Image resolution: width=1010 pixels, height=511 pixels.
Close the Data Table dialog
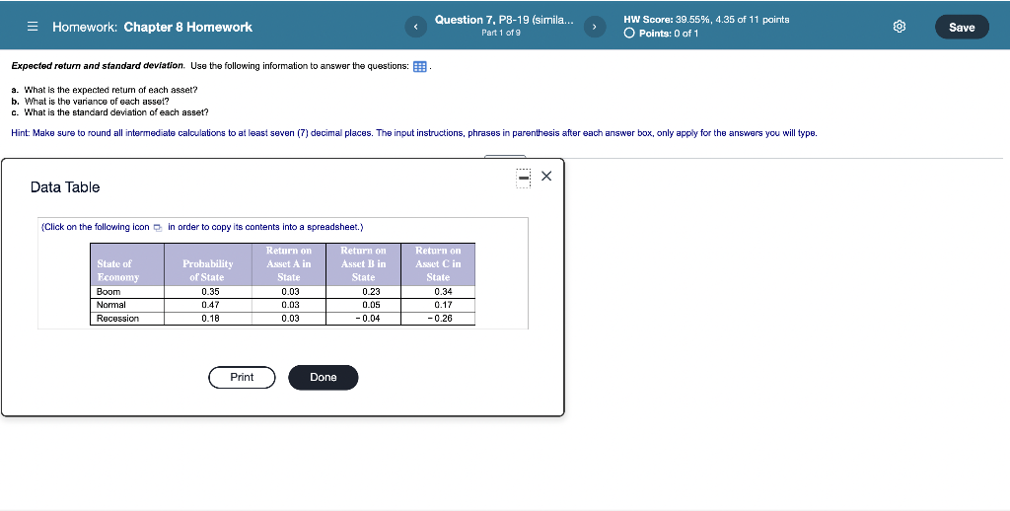coord(546,176)
